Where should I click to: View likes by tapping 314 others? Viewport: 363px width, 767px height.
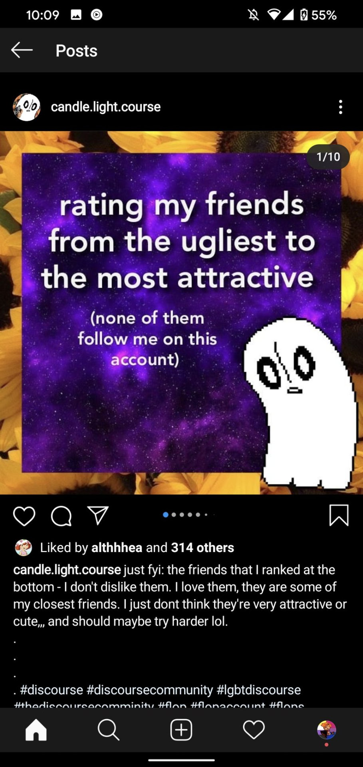tap(202, 547)
